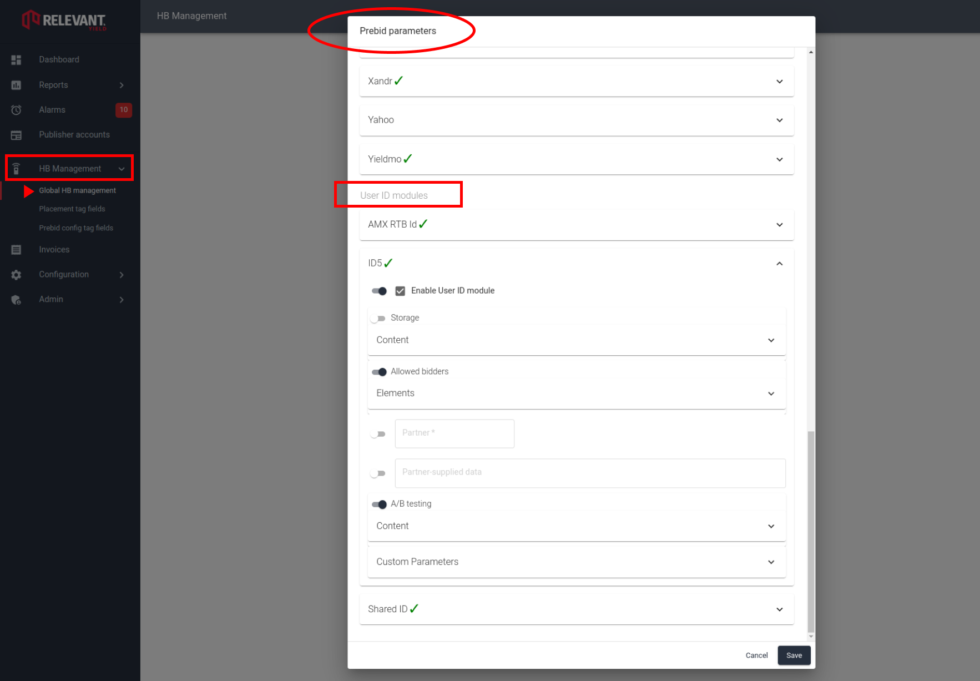Toggle the Enable User ID module switch

tap(379, 291)
